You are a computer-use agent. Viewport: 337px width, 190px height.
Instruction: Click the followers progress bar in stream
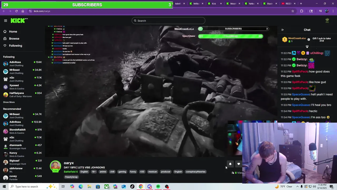click(x=231, y=36)
